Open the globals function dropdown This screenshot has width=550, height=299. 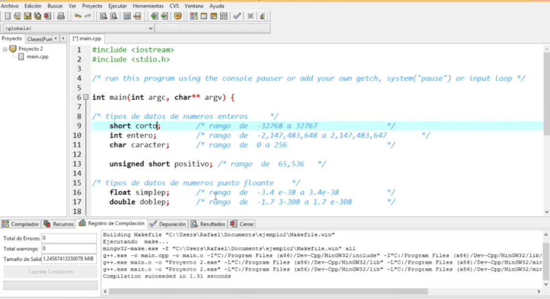click(150, 28)
